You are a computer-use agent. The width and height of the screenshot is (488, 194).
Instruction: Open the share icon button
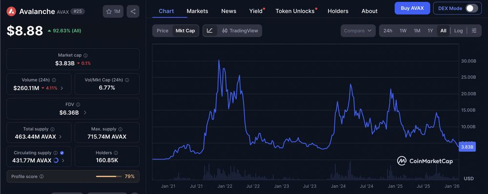click(133, 12)
